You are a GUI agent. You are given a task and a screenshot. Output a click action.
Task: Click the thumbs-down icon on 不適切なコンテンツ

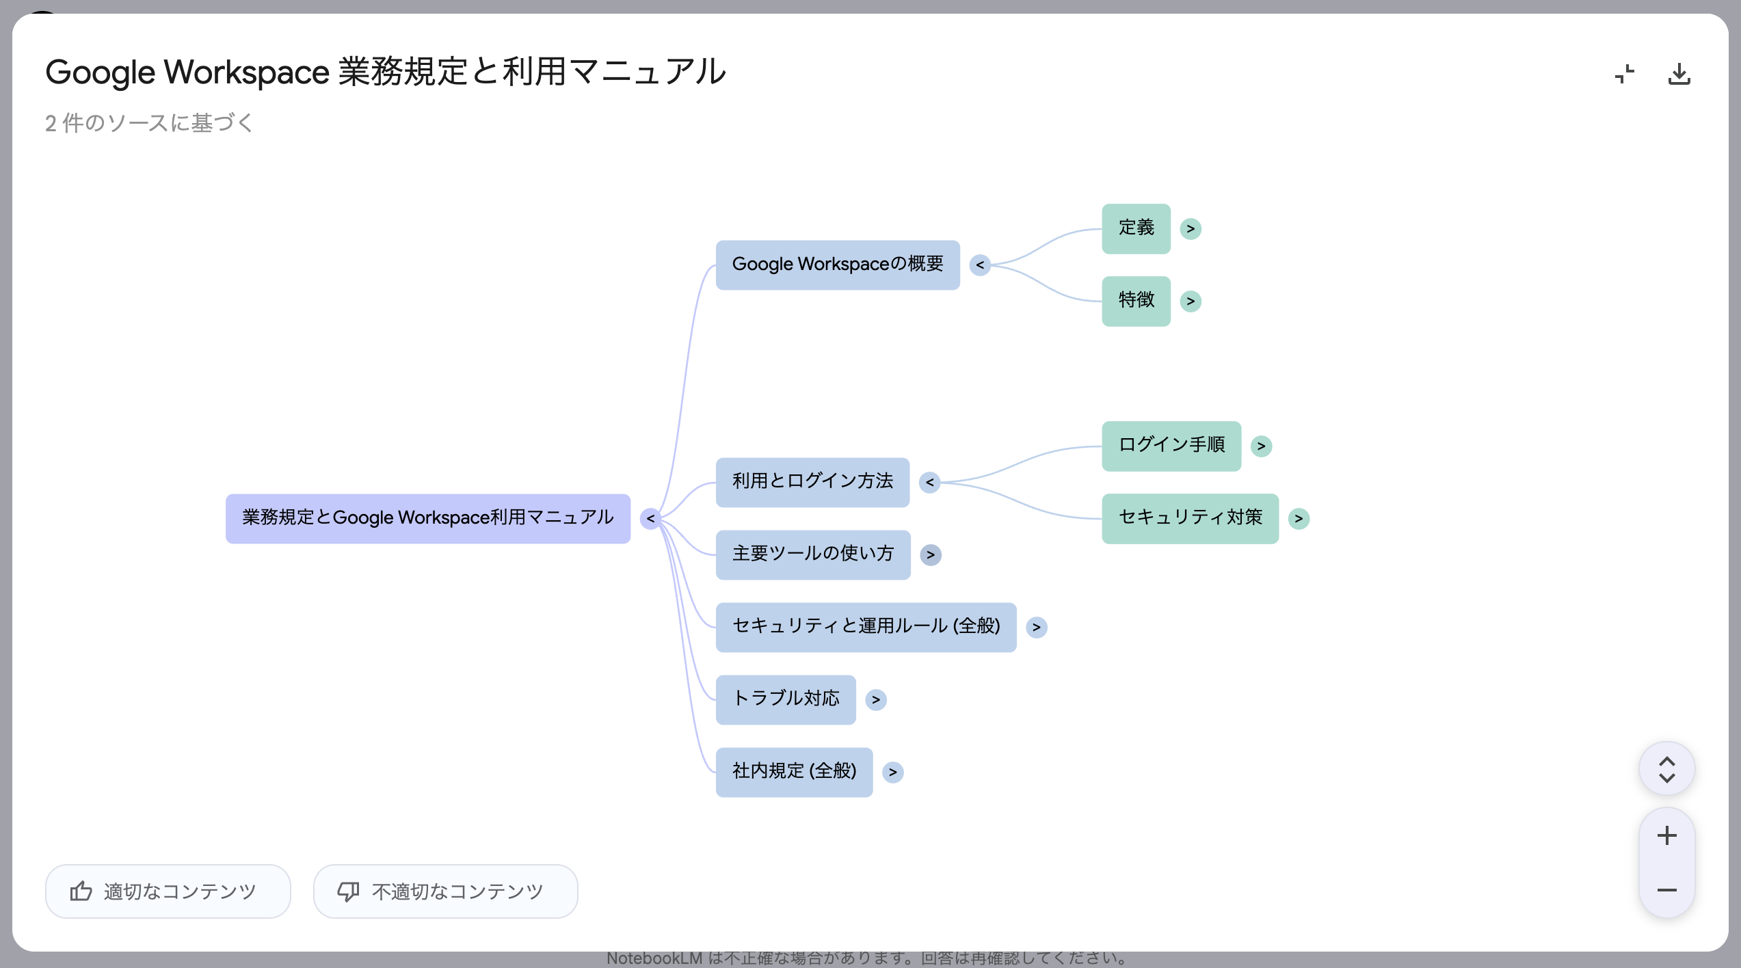coord(349,891)
